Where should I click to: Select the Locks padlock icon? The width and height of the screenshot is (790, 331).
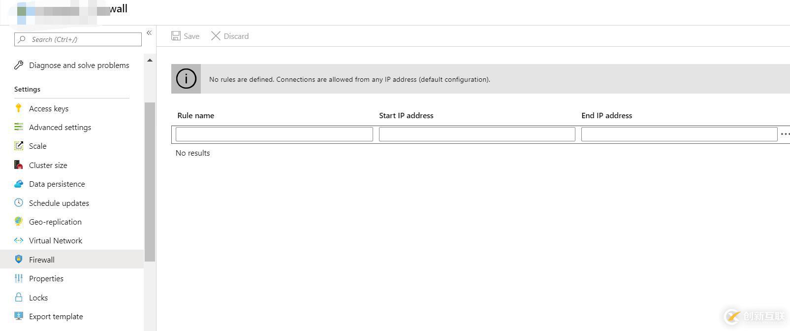pos(18,298)
